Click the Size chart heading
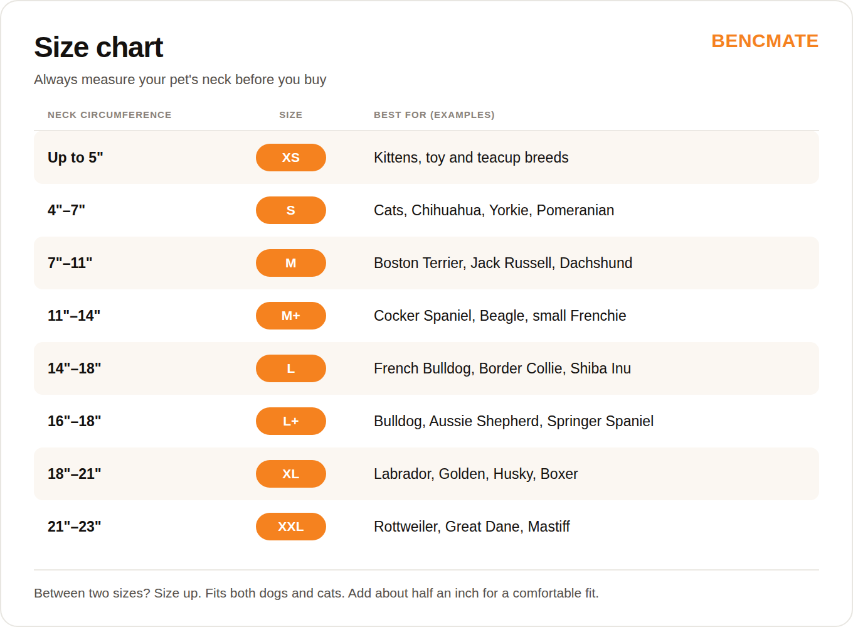 pos(98,48)
